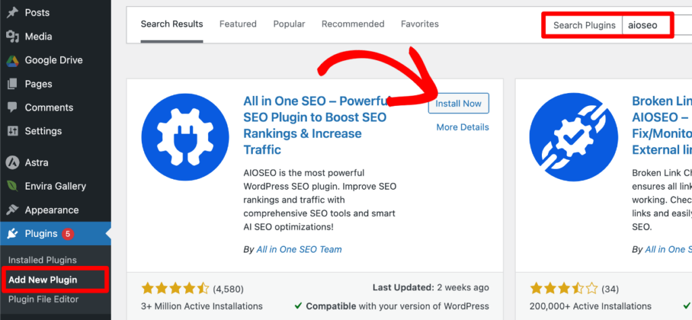Click the Posts pin icon in sidebar
Screen dimensions: 692x320
(x=12, y=13)
